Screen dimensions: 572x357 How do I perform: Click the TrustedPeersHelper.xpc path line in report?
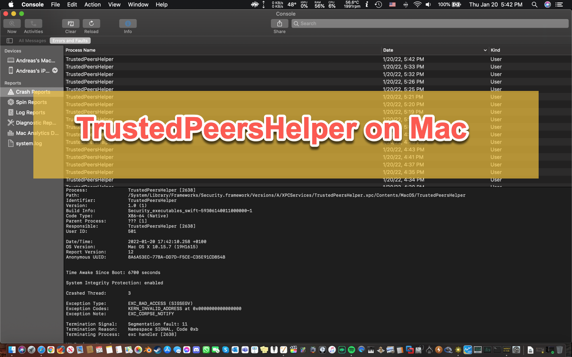click(296, 195)
